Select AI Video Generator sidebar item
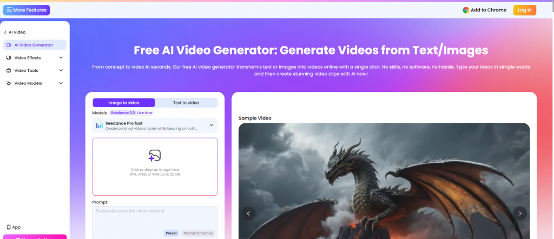 pyautogui.click(x=35, y=45)
